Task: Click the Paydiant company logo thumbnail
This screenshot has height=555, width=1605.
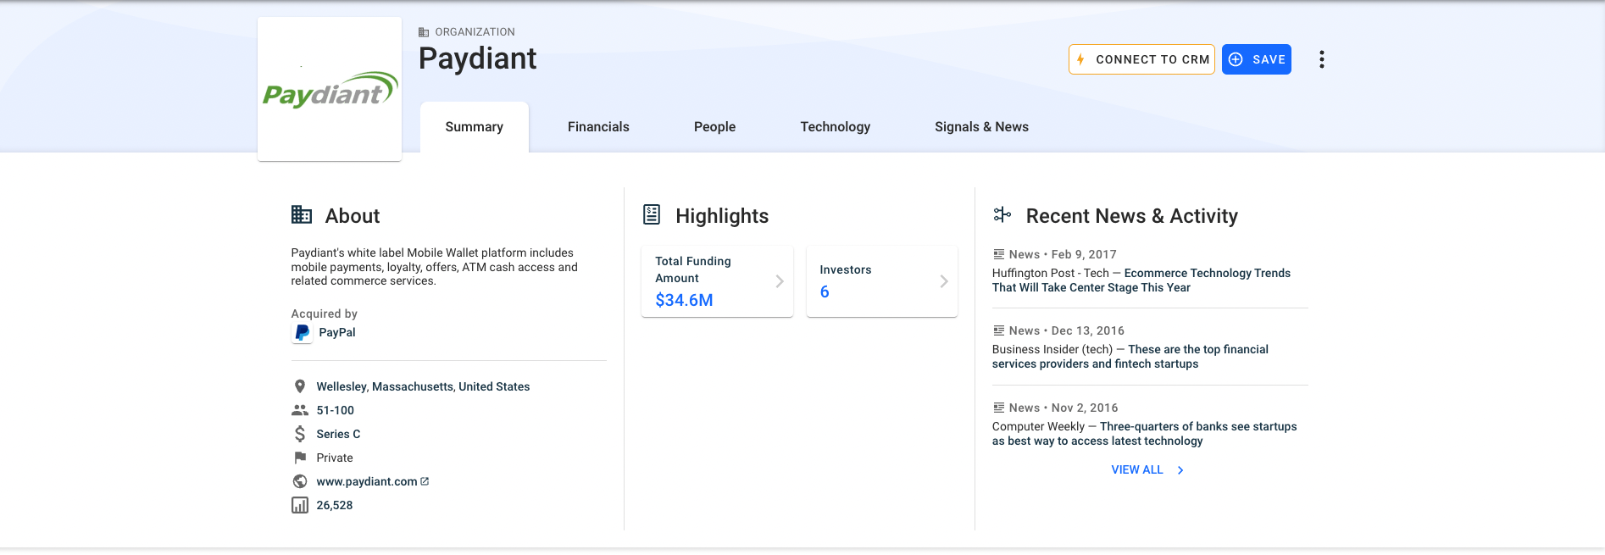Action: 330,89
